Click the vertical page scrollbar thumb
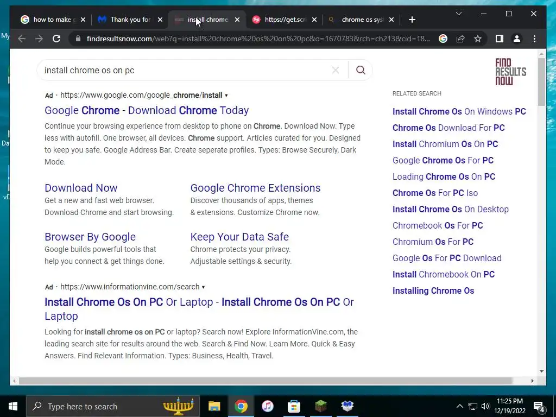Viewport: 556px width, 417px height. (541, 81)
